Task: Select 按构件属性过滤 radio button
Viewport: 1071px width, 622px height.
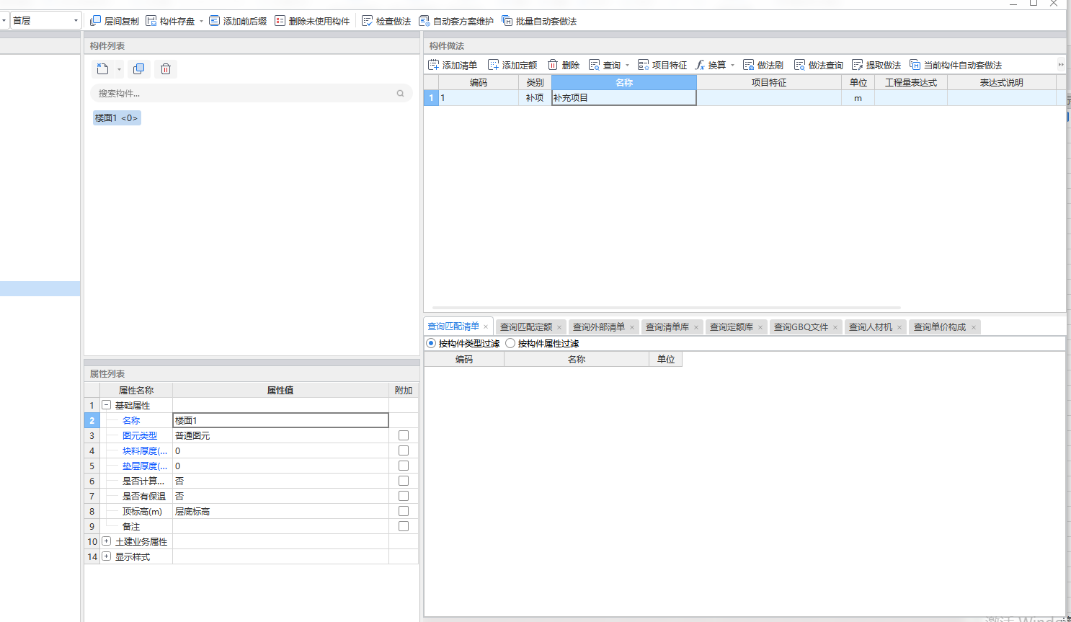Action: pos(510,343)
